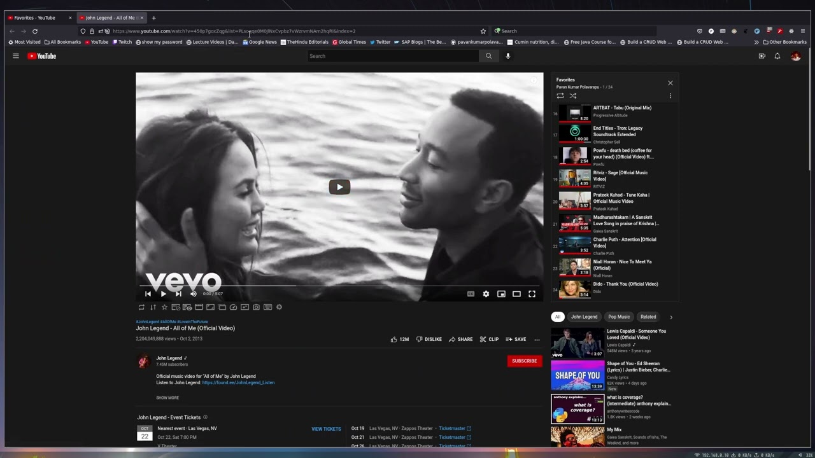Open the Other Bookmarks folder

(784, 42)
